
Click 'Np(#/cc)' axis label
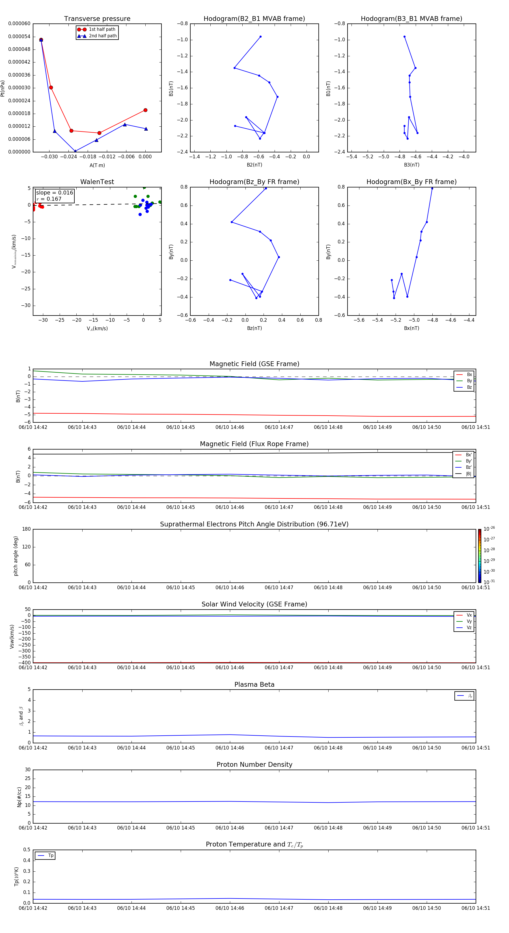click(19, 797)
